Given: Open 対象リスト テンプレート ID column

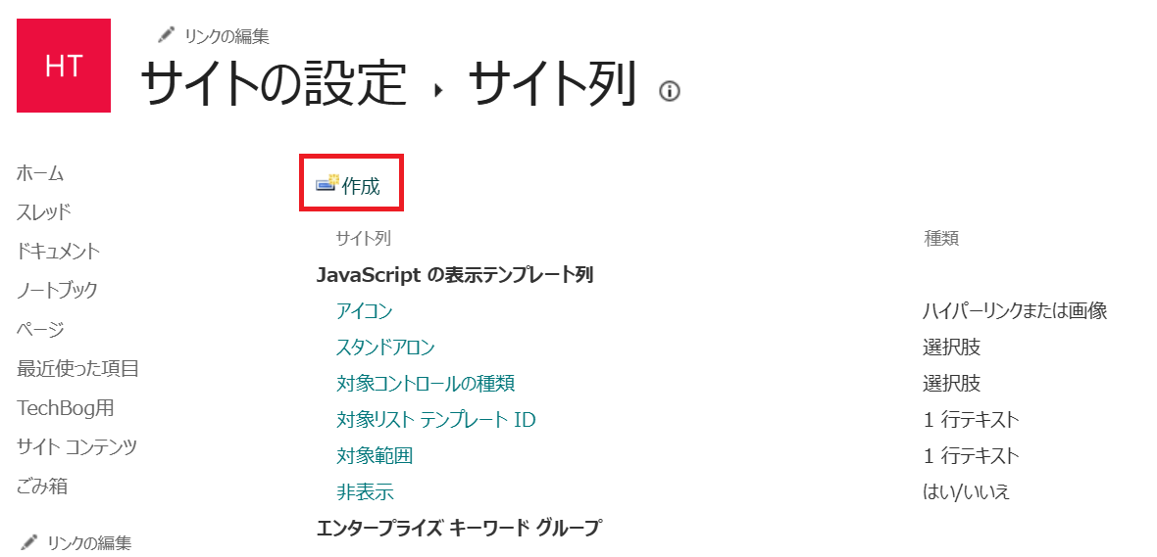Looking at the screenshot, I should pyautogui.click(x=435, y=420).
